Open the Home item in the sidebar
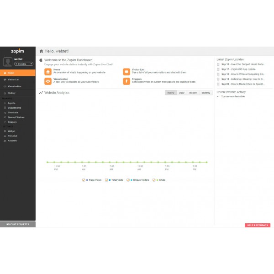This screenshot has width=274, height=274. (x=17, y=73)
